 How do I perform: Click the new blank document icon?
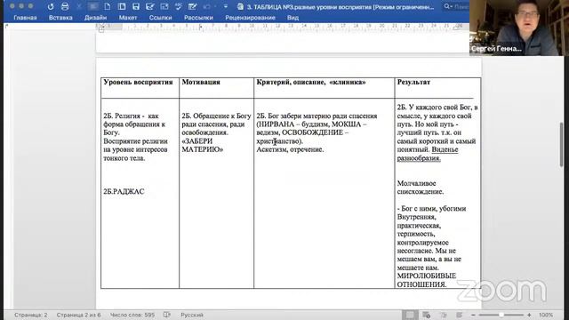(108, 6)
